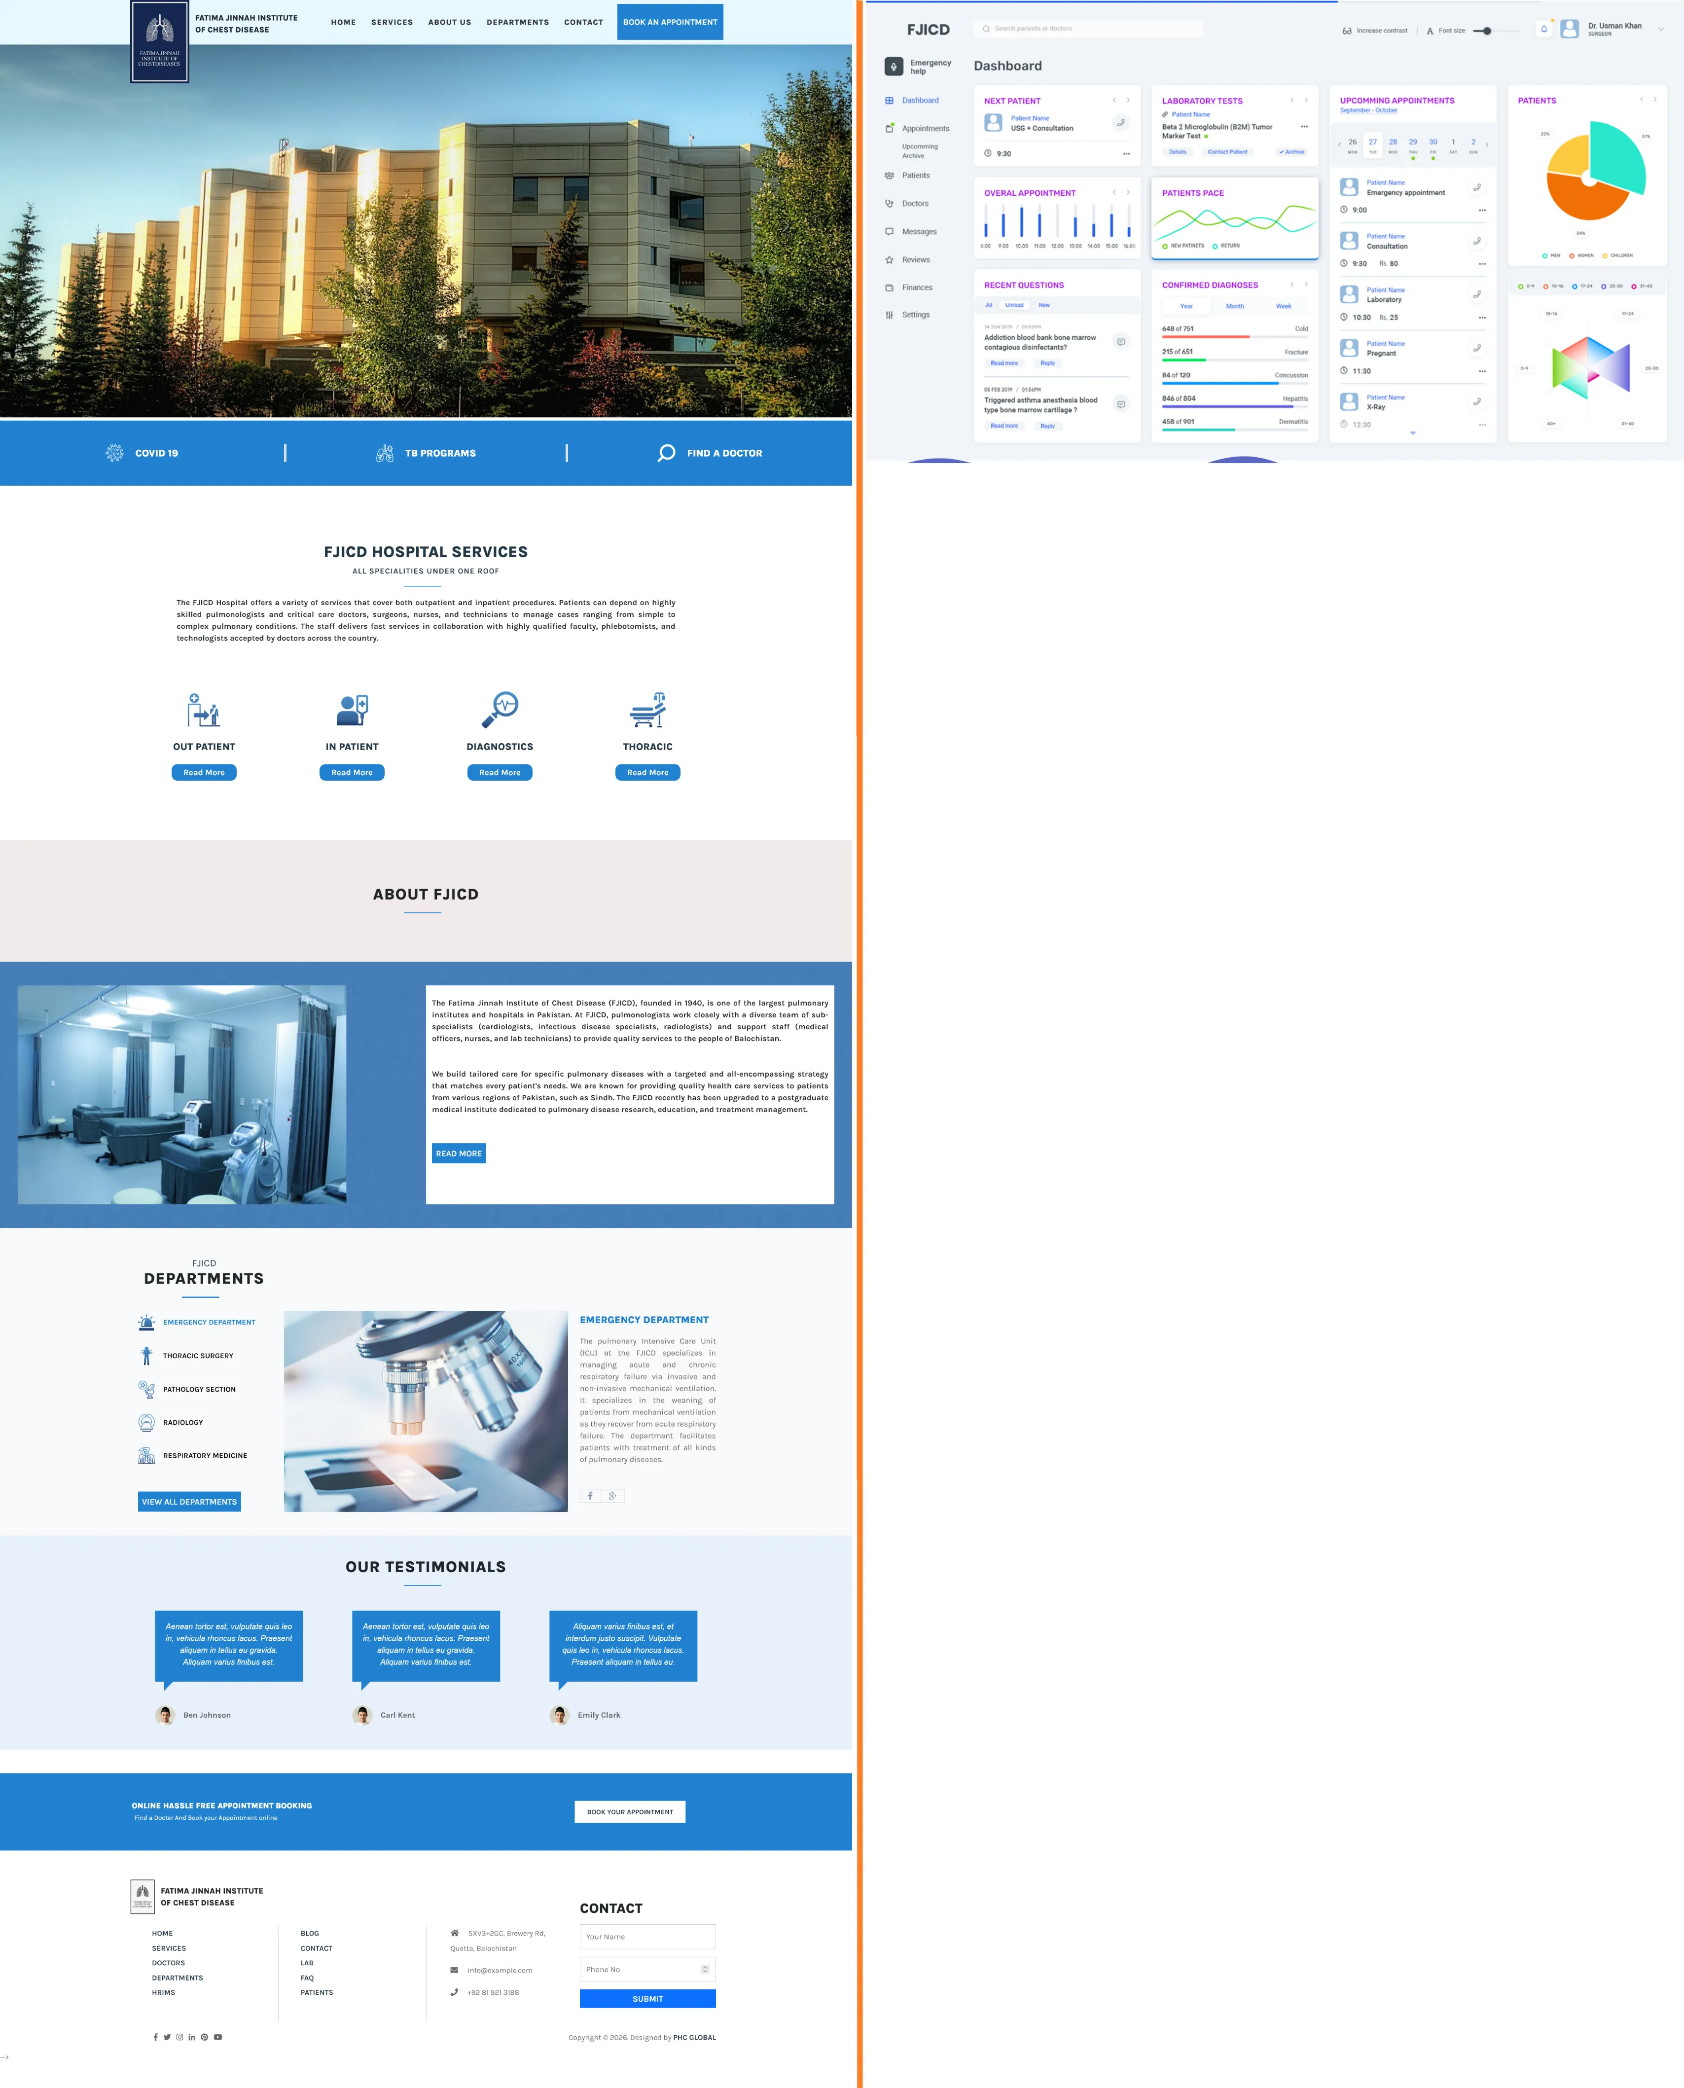Screen dimensions: 1684x2088
Task: Click the Search patients or doctors field
Action: coord(1087,29)
